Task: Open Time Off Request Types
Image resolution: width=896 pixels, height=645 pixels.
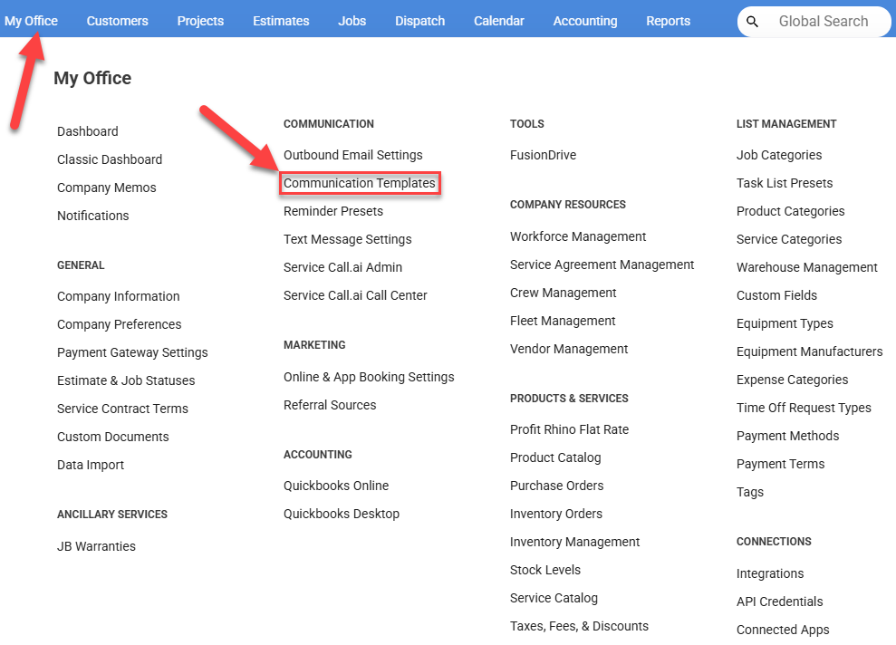Action: pos(804,408)
